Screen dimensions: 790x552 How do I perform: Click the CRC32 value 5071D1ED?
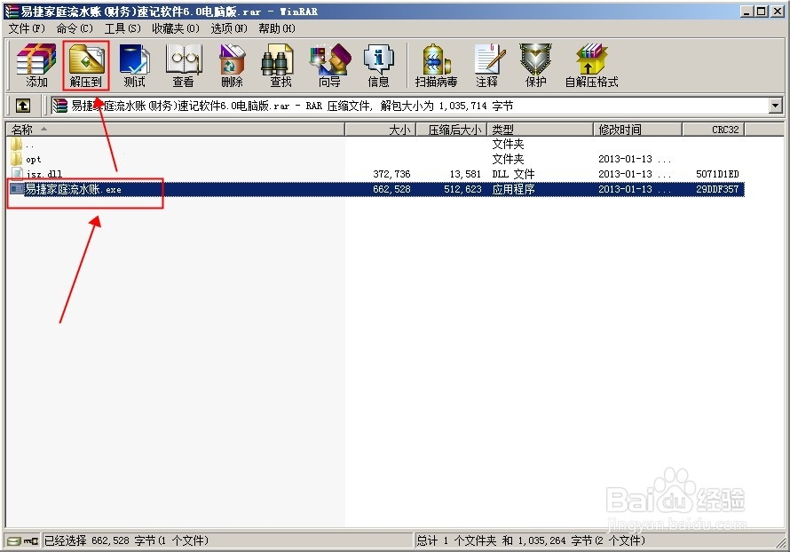717,174
